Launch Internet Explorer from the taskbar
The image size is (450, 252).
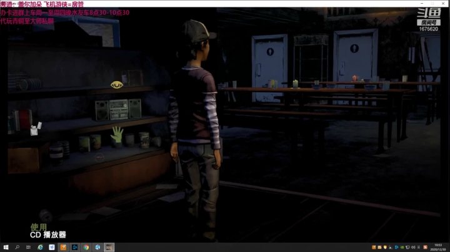click(x=40, y=247)
